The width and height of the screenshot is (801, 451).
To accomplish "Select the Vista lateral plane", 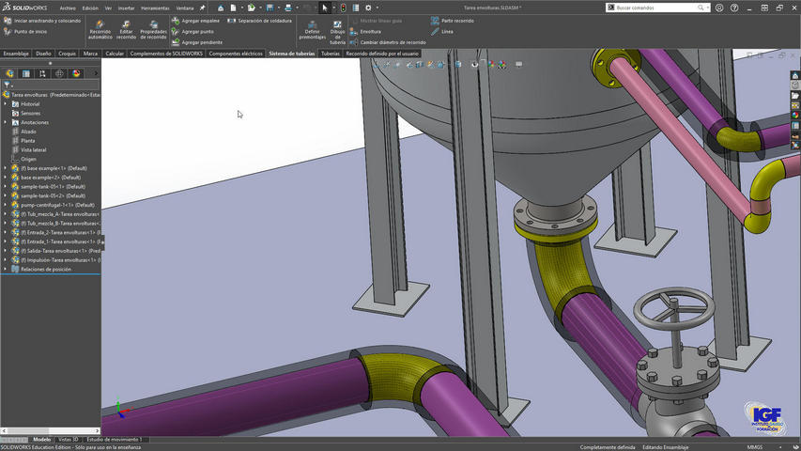I will (x=33, y=149).
